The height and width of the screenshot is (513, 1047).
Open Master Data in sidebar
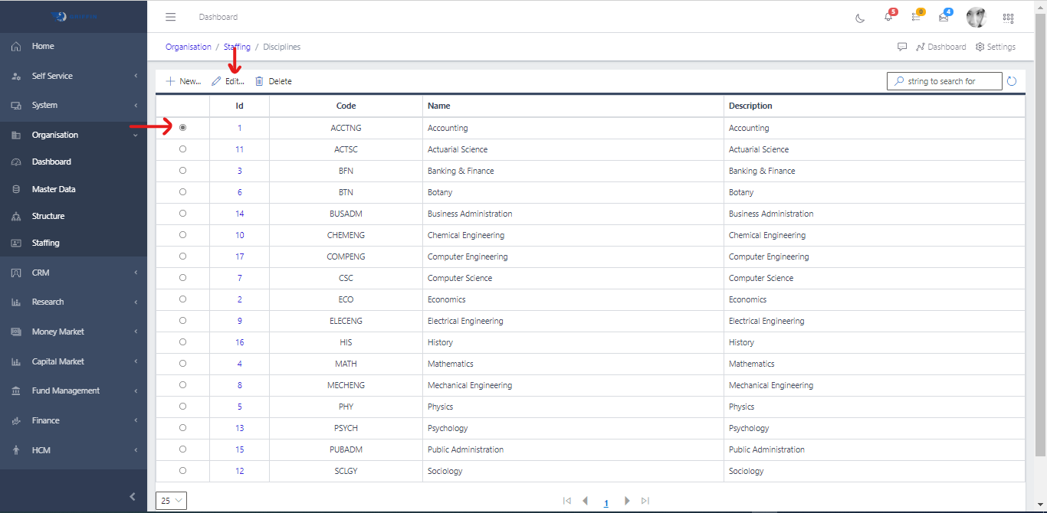[x=54, y=189]
